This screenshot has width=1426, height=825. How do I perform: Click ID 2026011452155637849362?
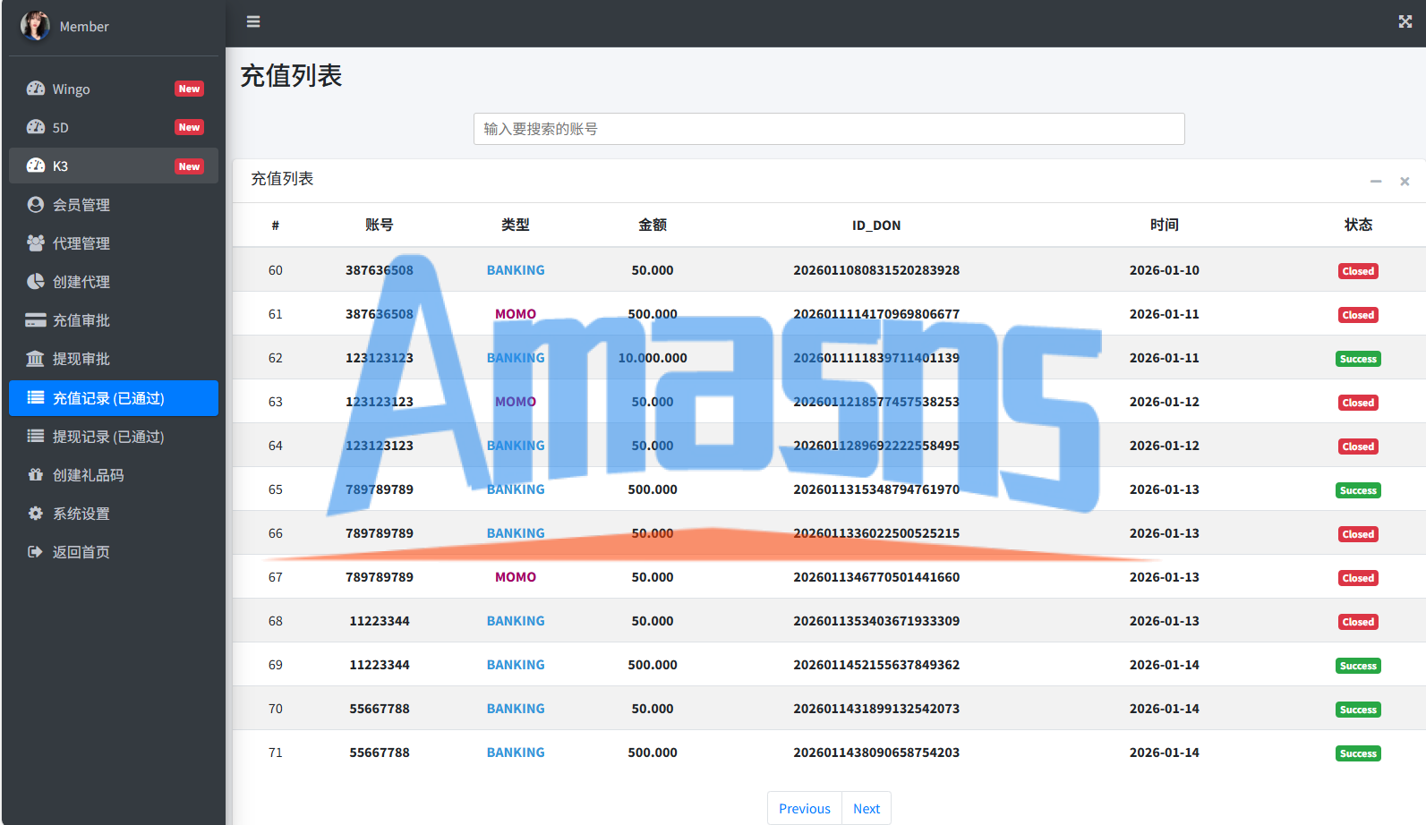(x=876, y=665)
